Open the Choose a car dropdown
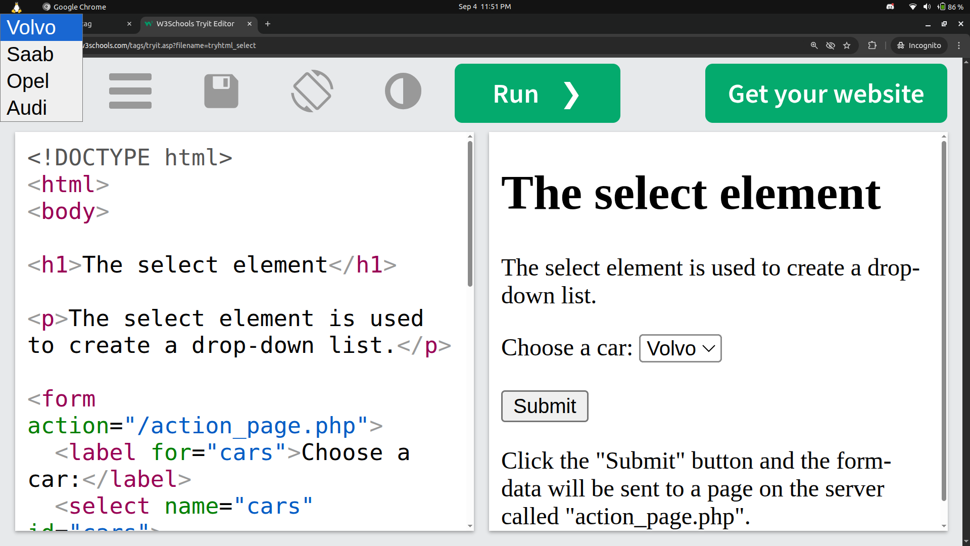970x546 pixels. click(x=680, y=348)
